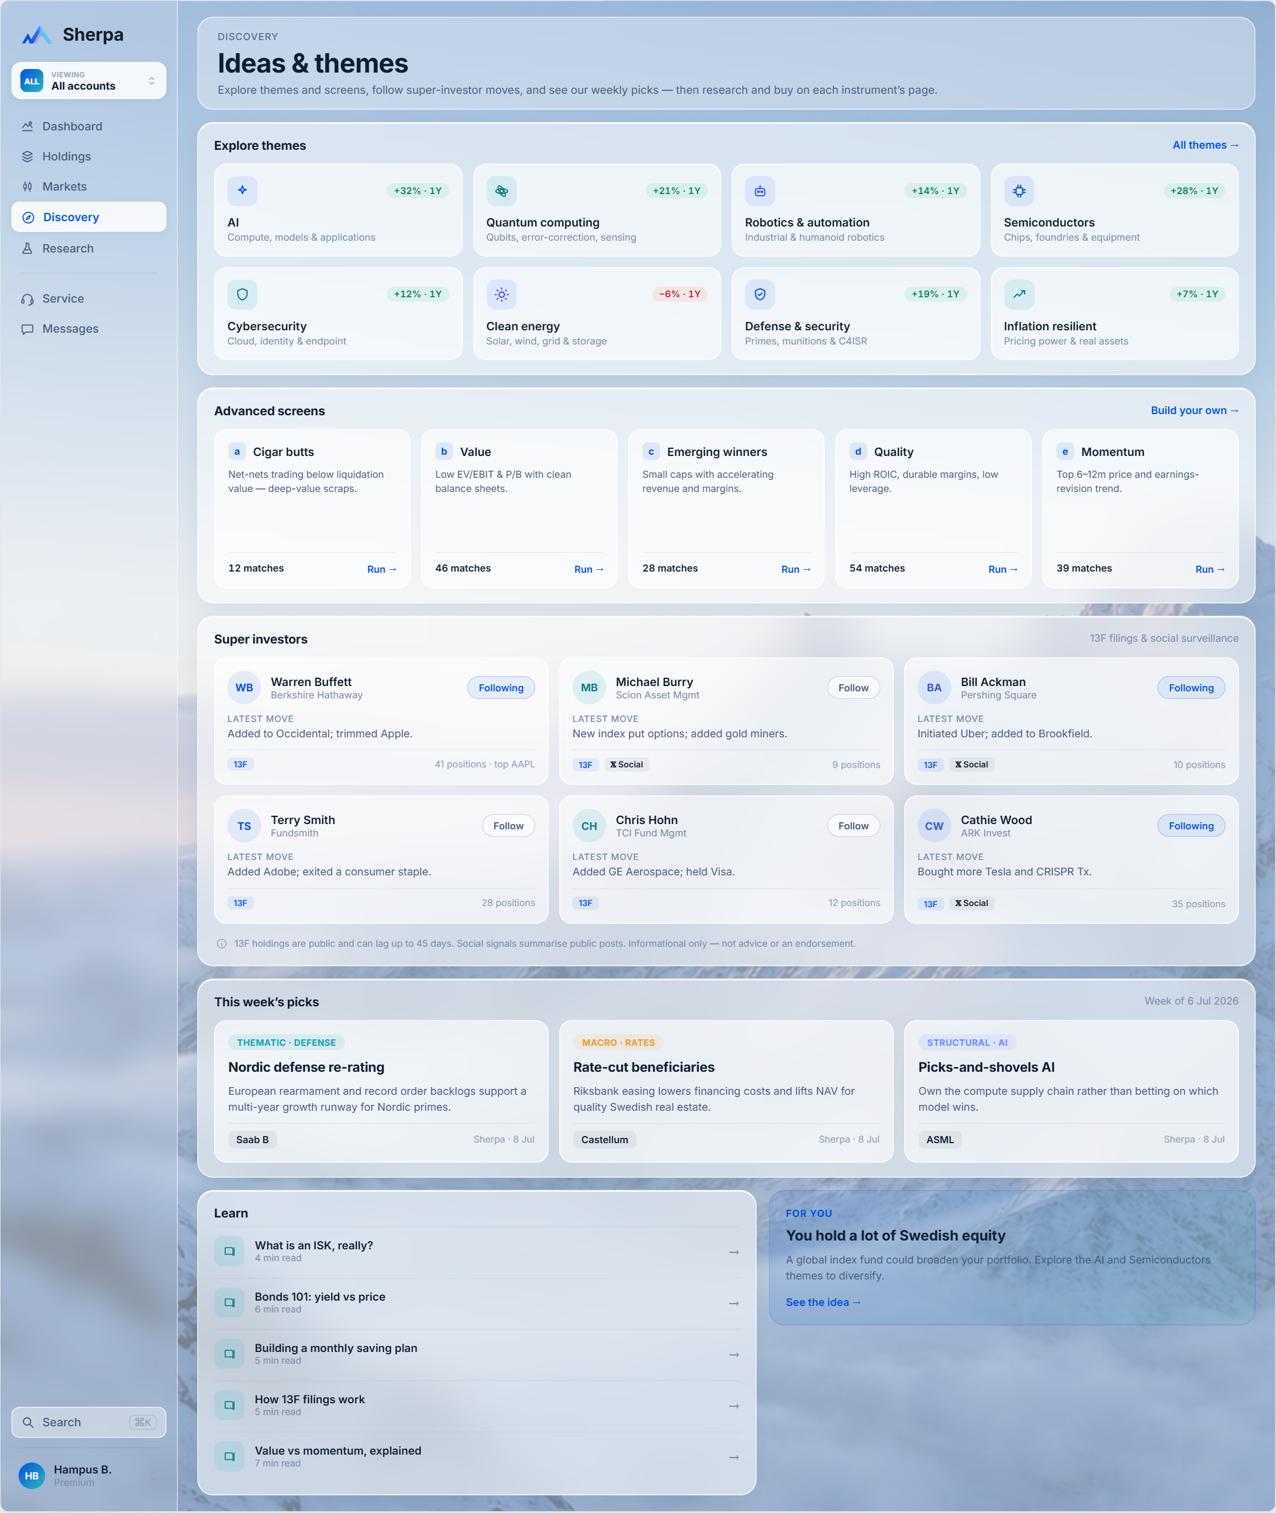Screen dimensions: 1276x1513
Task: Open the All accounts switcher dropdown
Action: pyautogui.click(x=89, y=80)
